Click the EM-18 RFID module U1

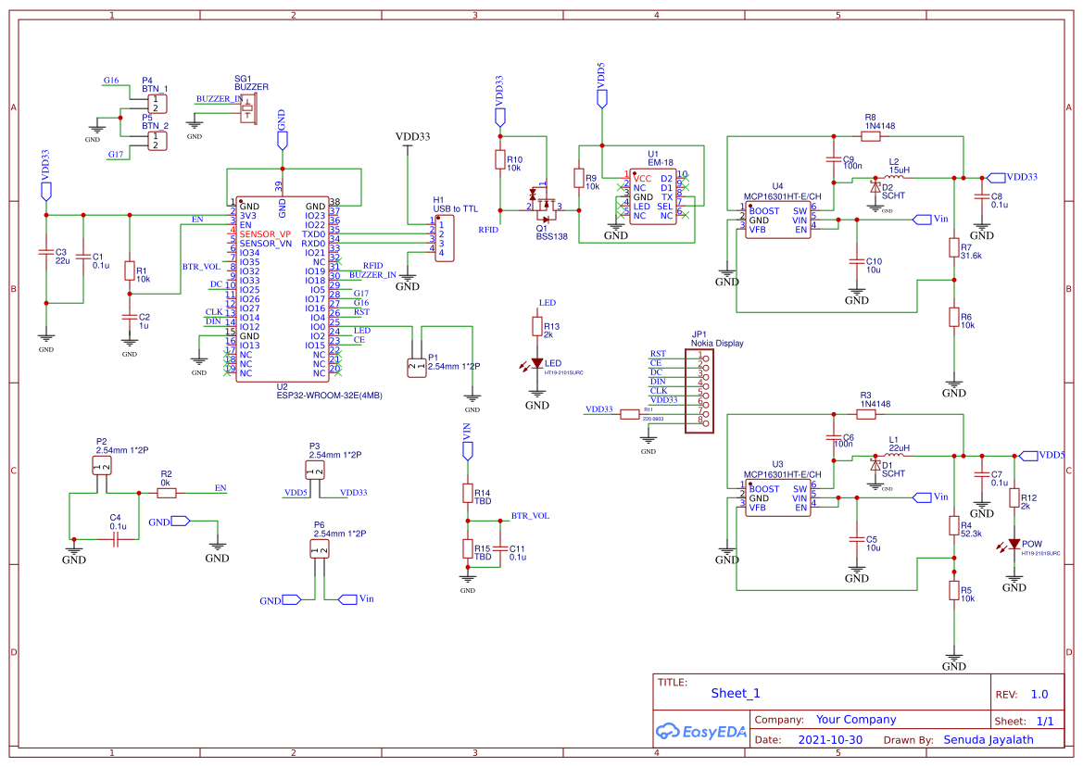click(x=651, y=195)
